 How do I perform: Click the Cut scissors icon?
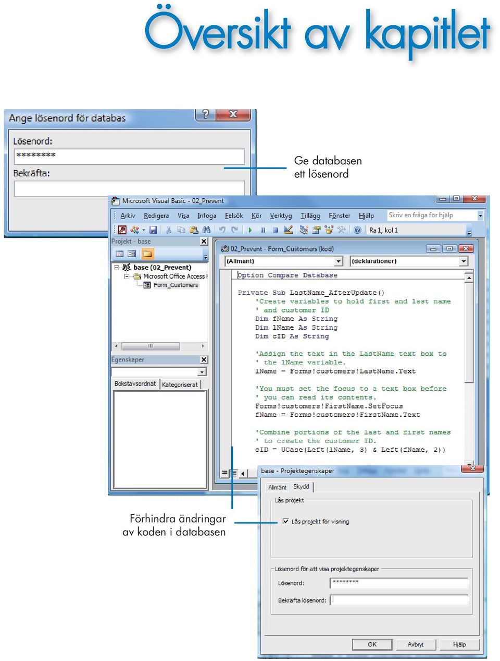168,230
